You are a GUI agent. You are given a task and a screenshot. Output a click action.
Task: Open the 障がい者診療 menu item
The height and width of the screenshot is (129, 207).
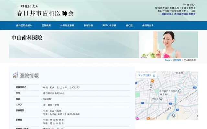tap(109, 25)
